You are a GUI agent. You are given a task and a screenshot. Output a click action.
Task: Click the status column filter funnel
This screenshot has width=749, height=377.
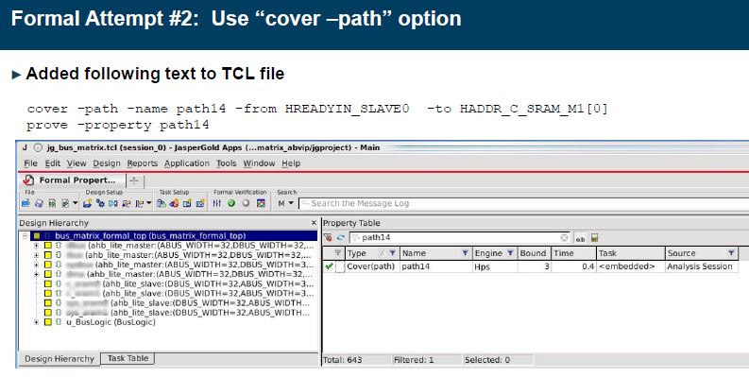tap(338, 253)
